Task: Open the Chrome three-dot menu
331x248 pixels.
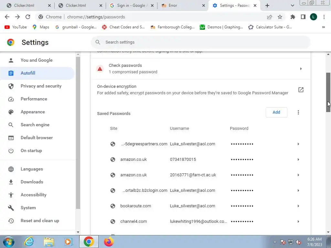Action: [324, 17]
